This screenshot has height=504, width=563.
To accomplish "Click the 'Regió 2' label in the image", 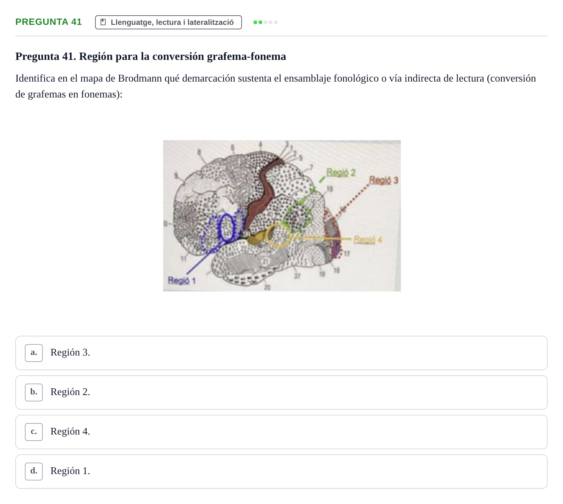I will click(341, 173).
